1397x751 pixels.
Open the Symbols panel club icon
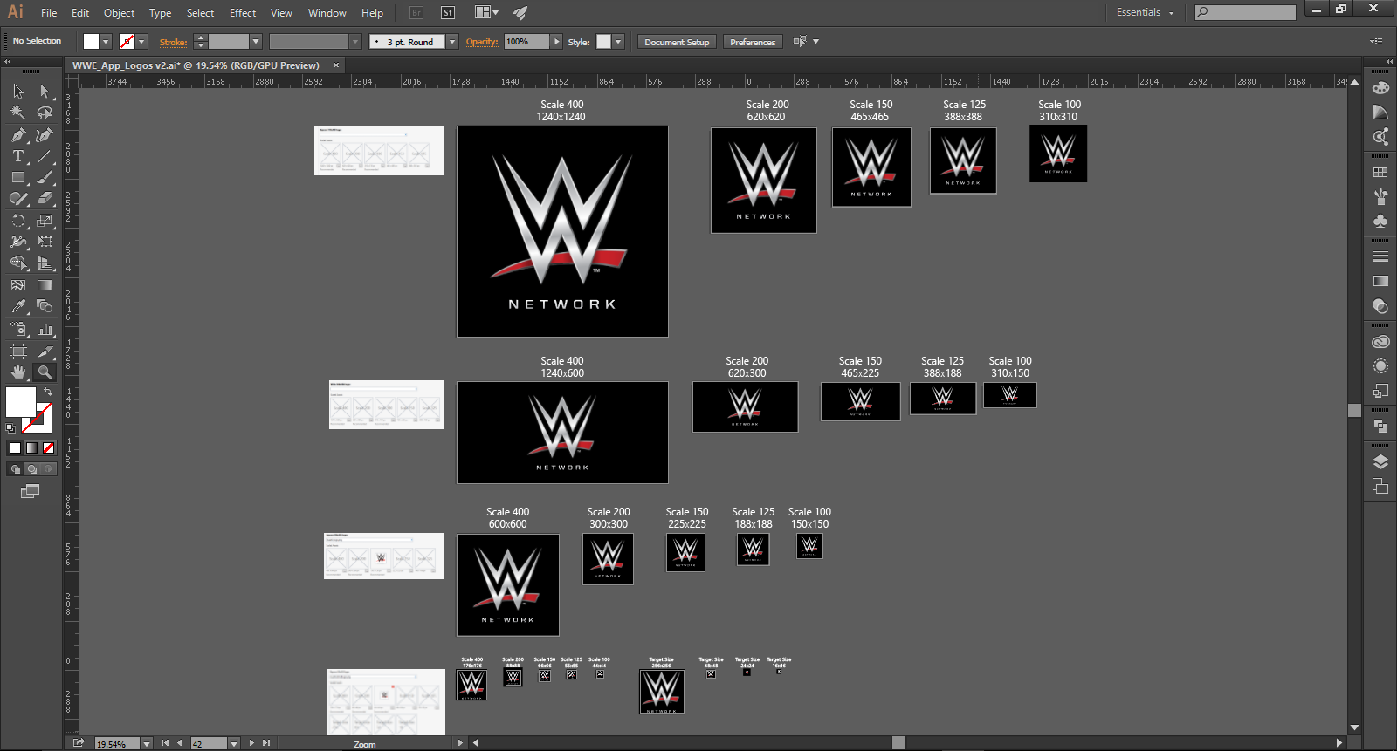1380,221
